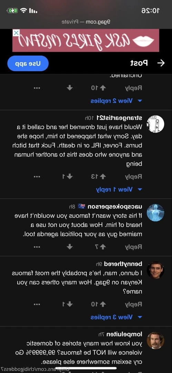Open more options on bennythered's comment
Screen dimensions: 172x373
tap(37, 304)
